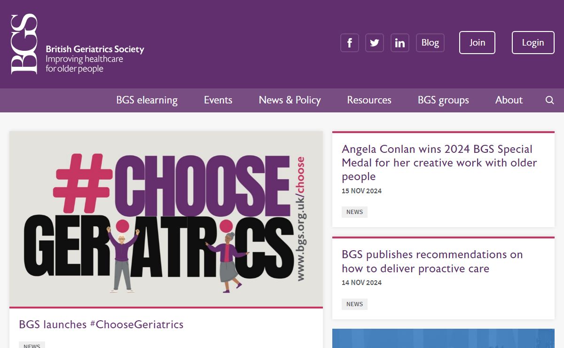Click the Join button
Image resolution: width=564 pixels, height=348 pixels.
pos(477,43)
